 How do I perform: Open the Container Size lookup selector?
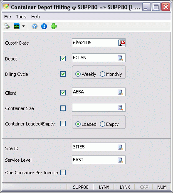120,108
